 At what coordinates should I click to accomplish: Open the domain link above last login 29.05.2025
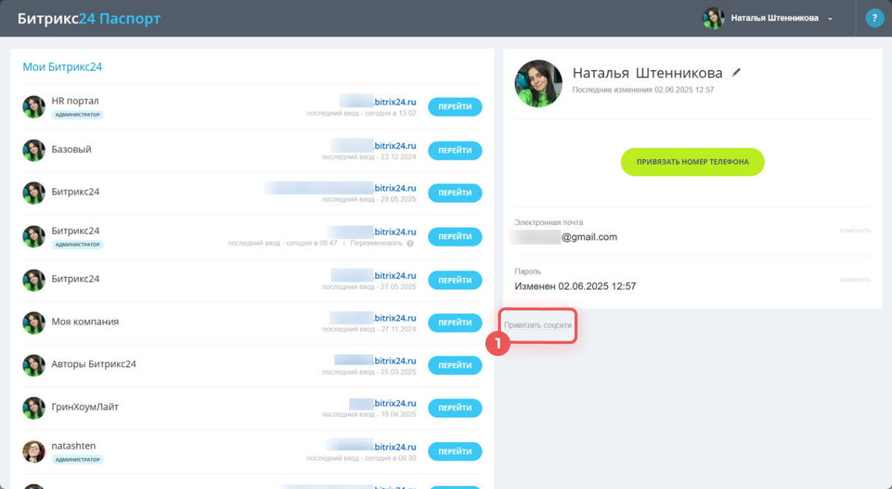coord(340,188)
